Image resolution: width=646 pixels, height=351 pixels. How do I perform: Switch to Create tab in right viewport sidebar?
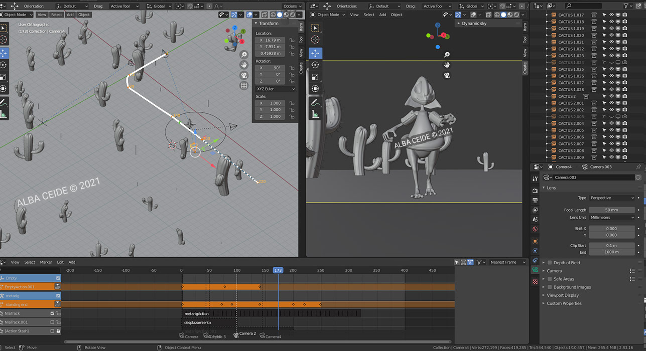click(525, 68)
